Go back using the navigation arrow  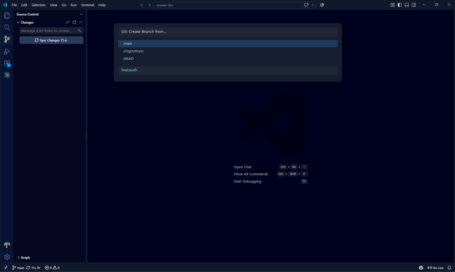(142, 5)
